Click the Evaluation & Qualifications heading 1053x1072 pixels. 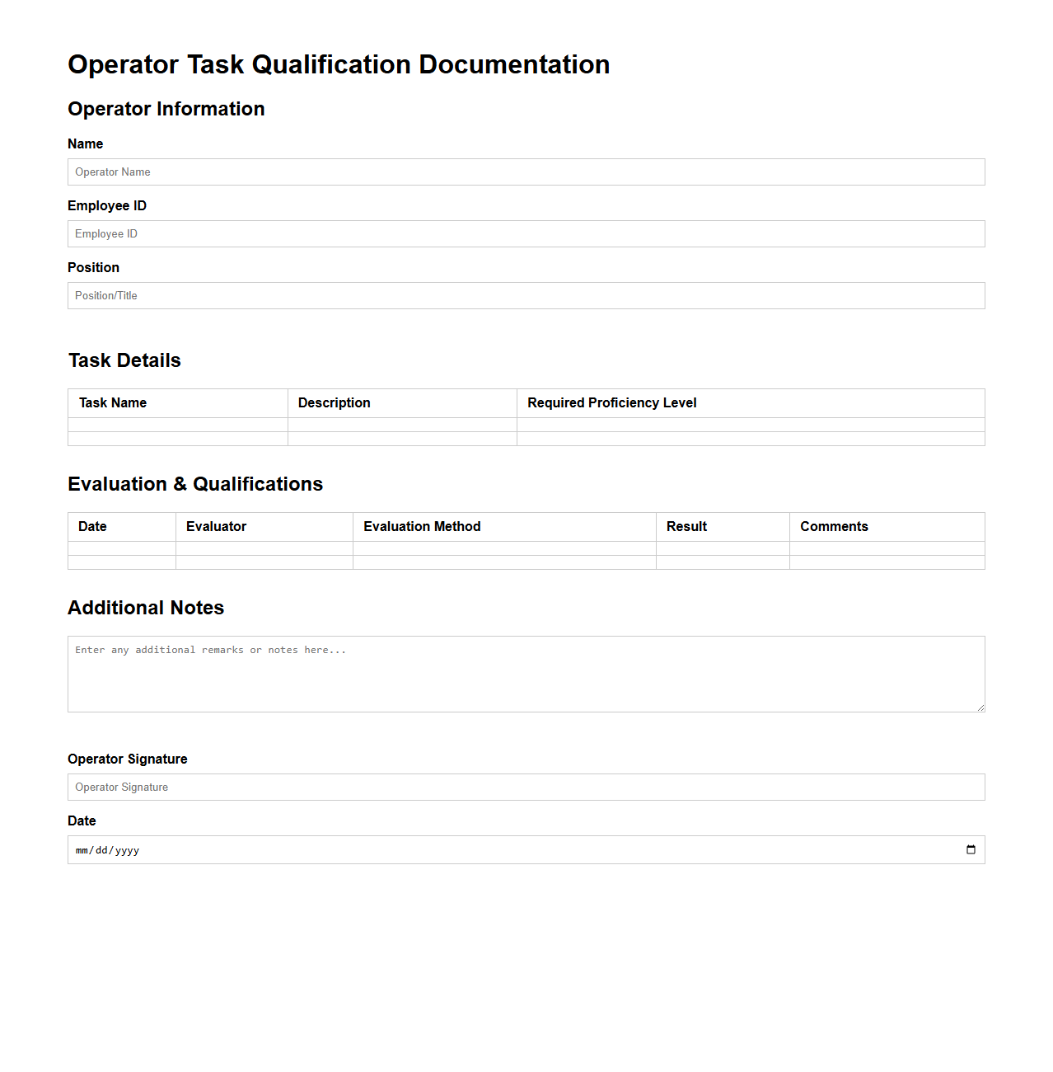pyautogui.click(x=194, y=484)
